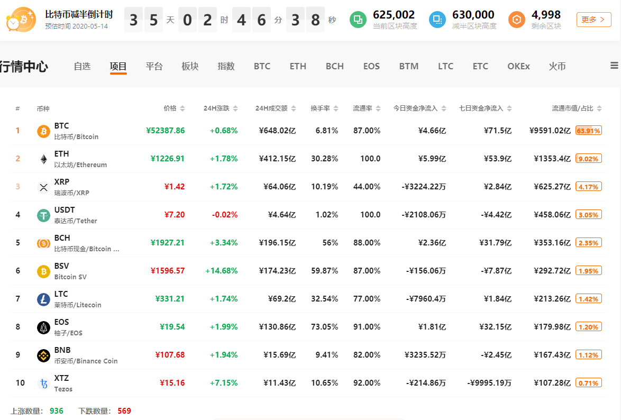Sort table by 七日资金净流入 column

point(485,108)
